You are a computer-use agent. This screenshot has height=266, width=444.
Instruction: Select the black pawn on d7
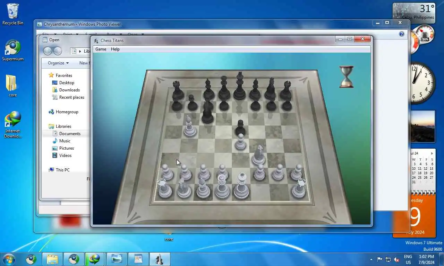click(x=224, y=104)
